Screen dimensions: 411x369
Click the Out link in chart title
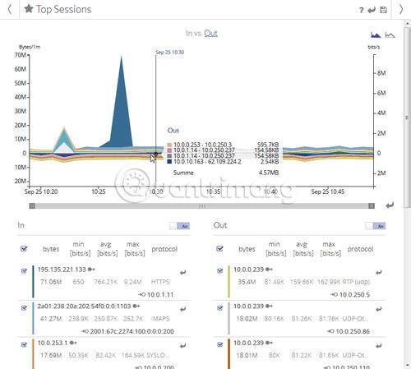210,33
